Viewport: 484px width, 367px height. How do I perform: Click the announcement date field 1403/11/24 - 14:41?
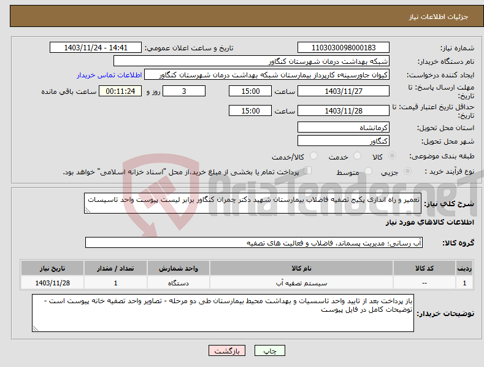(x=96, y=48)
